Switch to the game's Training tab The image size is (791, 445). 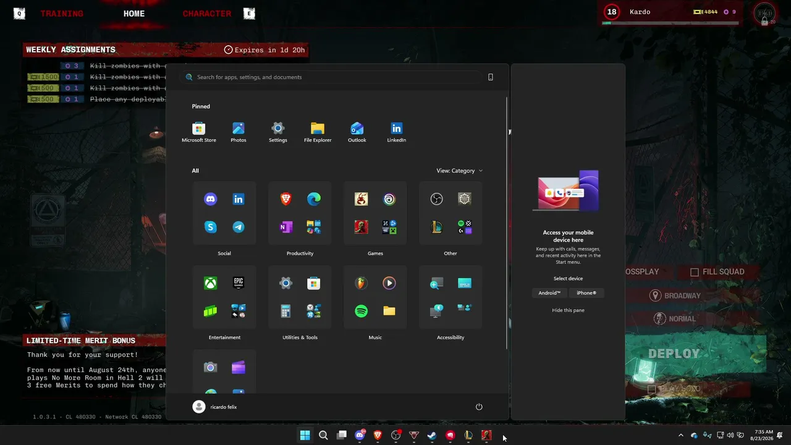pos(62,14)
